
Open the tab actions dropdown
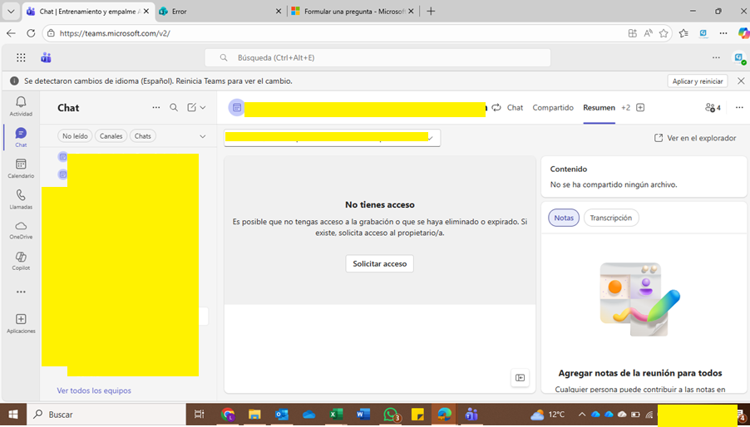coord(11,12)
